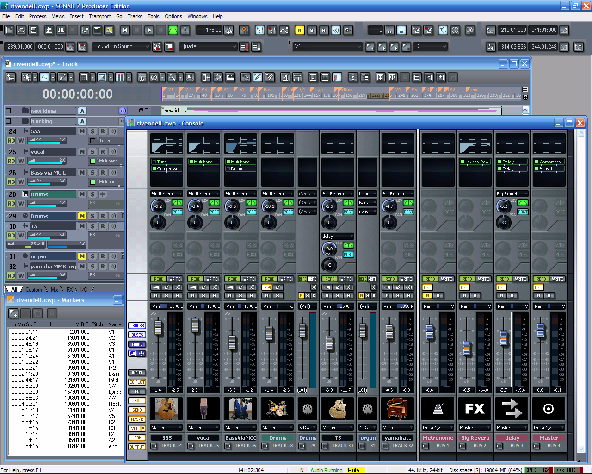The image size is (592, 474).
Task: Toggle Compressor checkbox in 555 console strip
Action: tap(154, 169)
